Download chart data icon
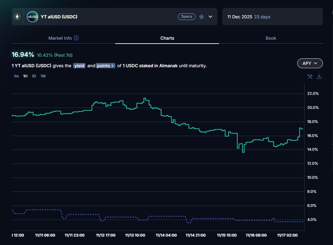The image size is (333, 245). (x=319, y=76)
